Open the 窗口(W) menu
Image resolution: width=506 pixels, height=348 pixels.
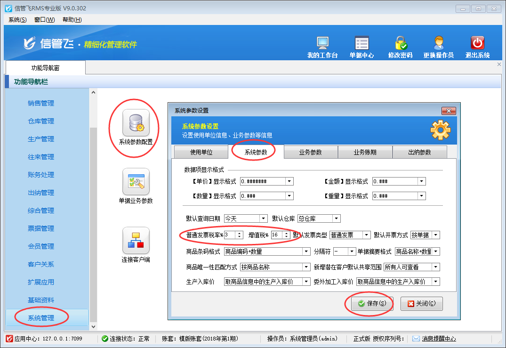coord(44,19)
